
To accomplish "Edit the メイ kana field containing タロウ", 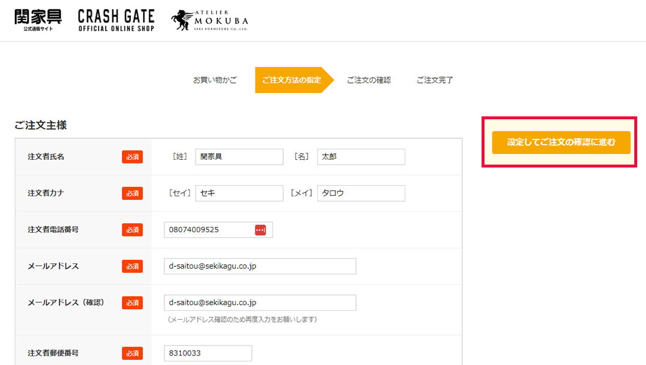I will [x=361, y=193].
